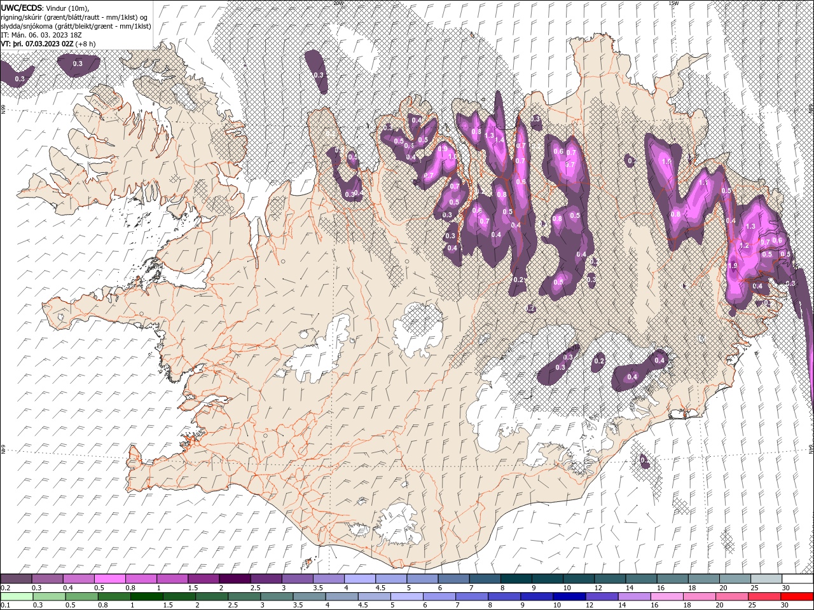Select the darkest purple swatch between 2 and 2.5
The width and height of the screenshot is (814, 610).
235,579
